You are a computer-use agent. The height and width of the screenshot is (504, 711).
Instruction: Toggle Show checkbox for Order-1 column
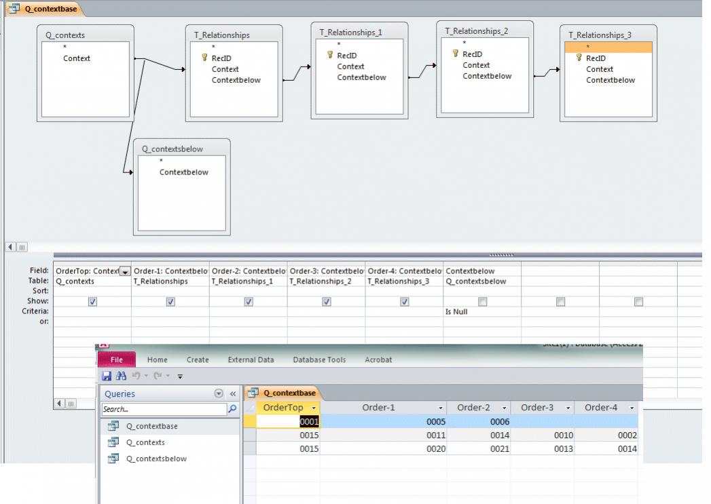(x=170, y=301)
